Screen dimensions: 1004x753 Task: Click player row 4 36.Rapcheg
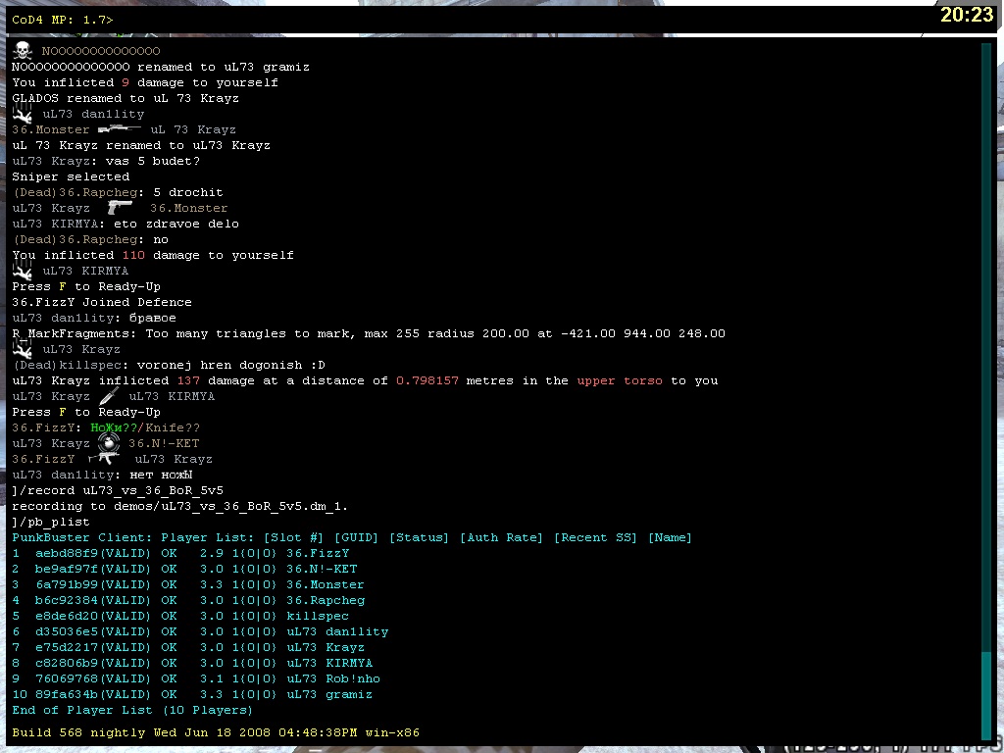[x=188, y=601]
